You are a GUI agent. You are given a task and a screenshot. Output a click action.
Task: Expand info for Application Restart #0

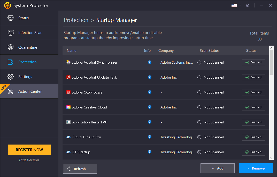(x=150, y=122)
